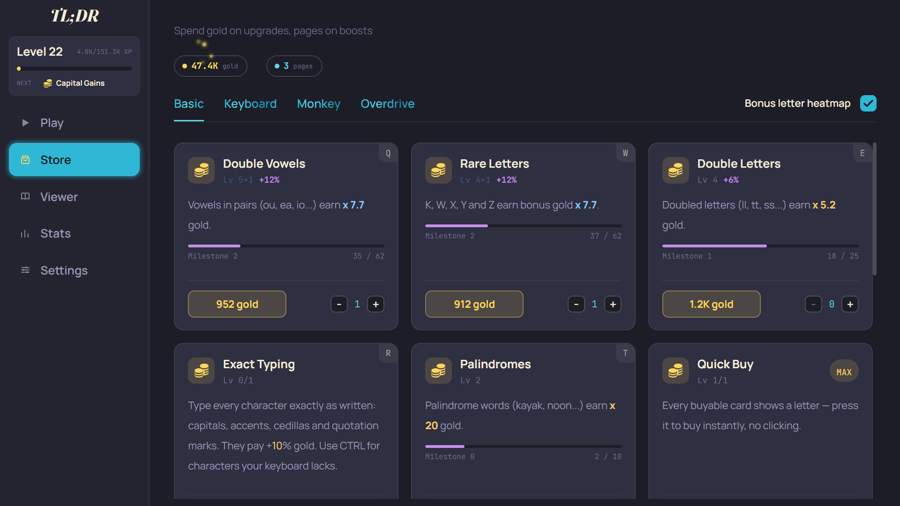
Task: Click the Double Vowels milestone progress bar
Action: (x=286, y=246)
